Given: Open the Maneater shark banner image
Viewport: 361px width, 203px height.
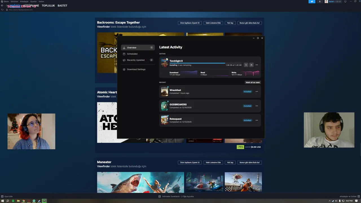Looking at the screenshot, I should [x=140, y=182].
